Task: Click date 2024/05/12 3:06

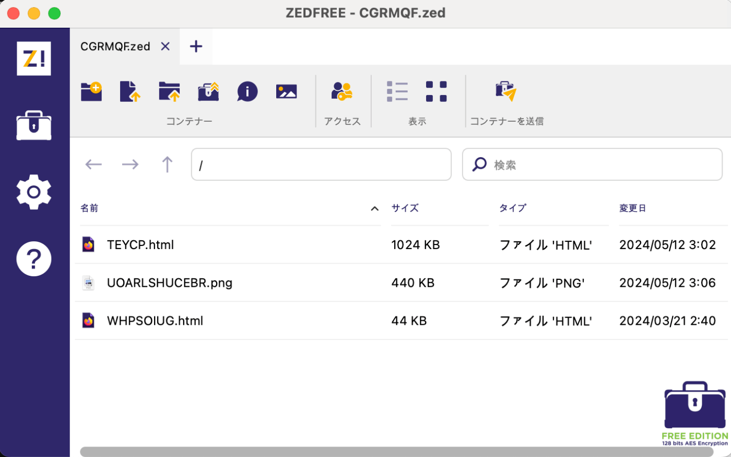Action: 667,283
